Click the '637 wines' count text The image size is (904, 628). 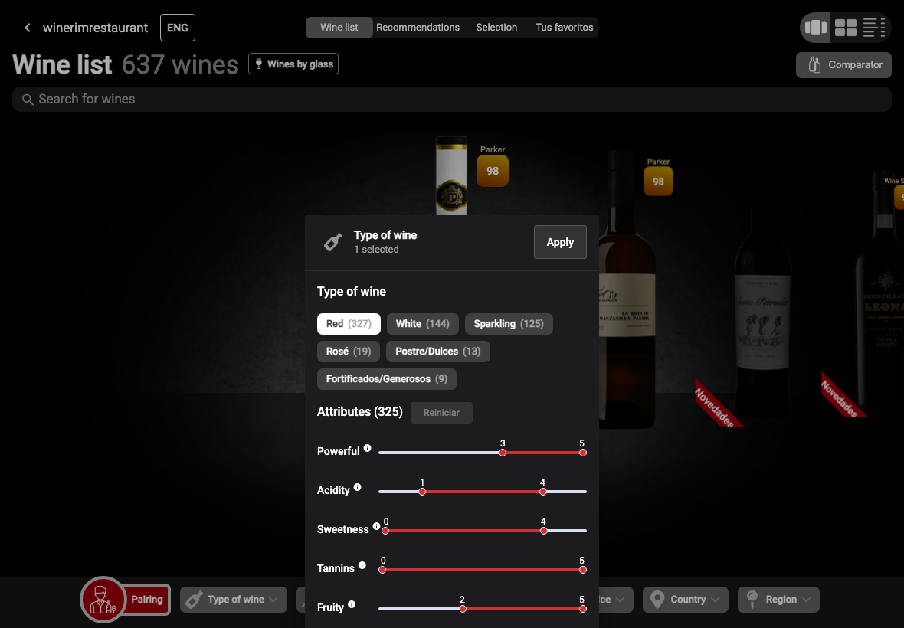click(x=181, y=64)
